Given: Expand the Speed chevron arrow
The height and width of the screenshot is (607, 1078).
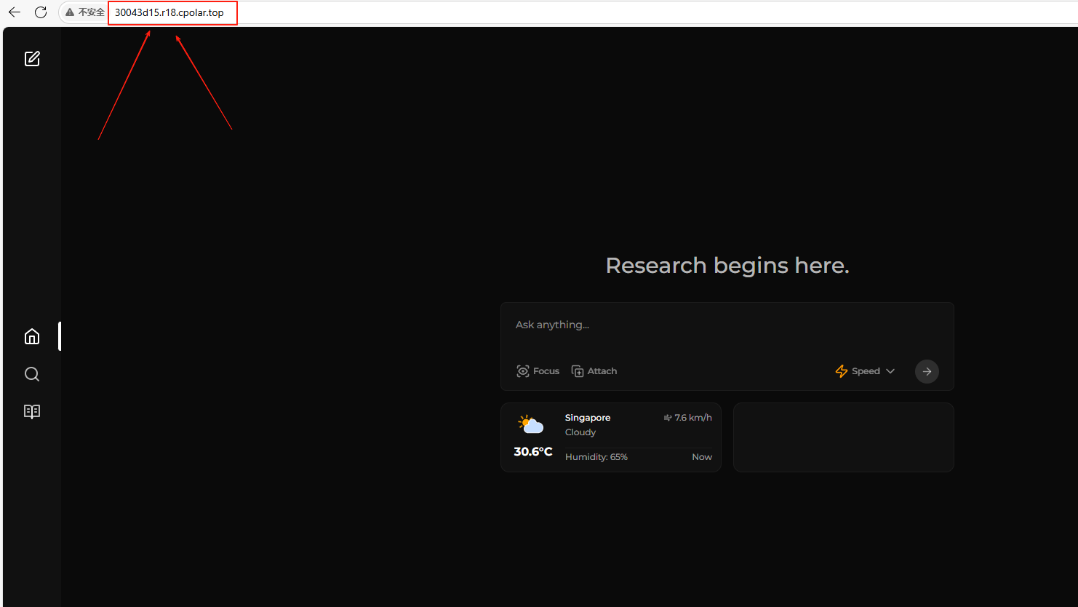Looking at the screenshot, I should (x=890, y=371).
